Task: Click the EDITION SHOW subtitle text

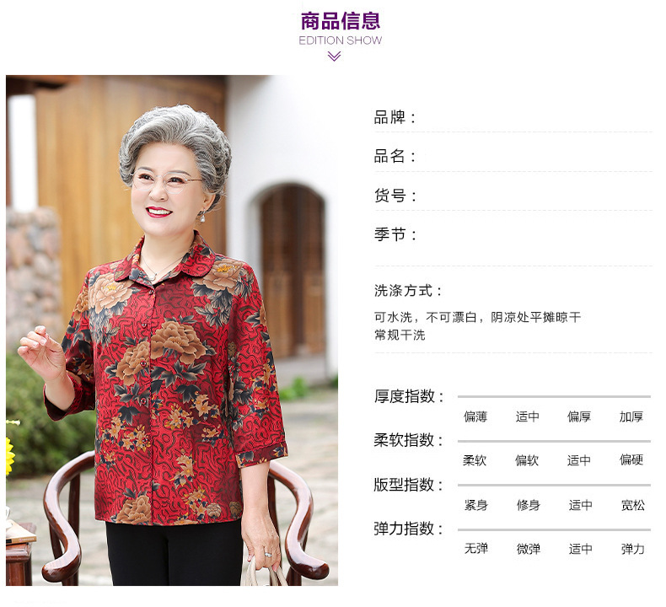Action: point(341,40)
